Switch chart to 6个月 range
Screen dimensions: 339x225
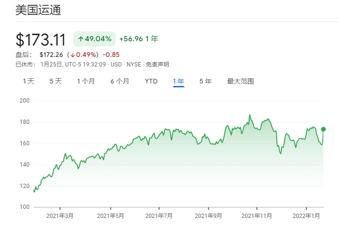coord(120,81)
